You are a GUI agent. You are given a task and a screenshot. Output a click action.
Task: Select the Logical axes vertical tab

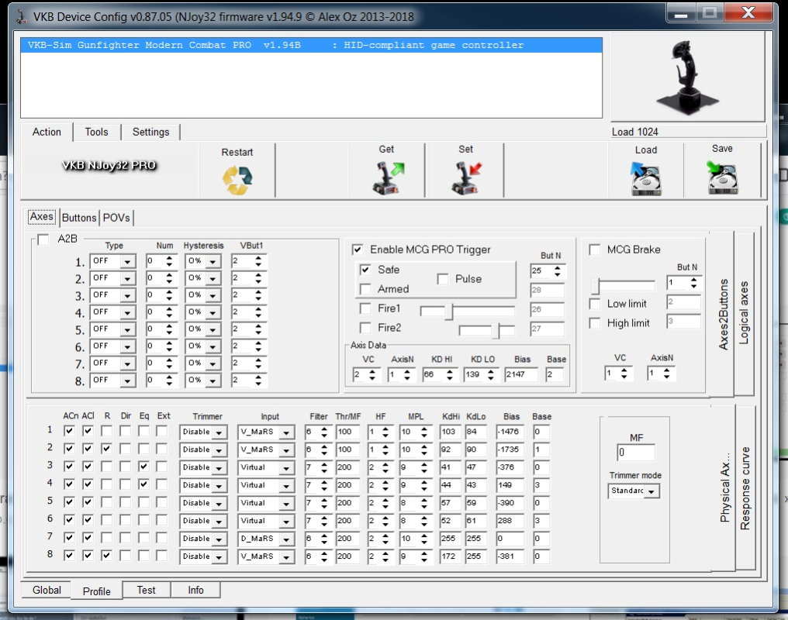tap(744, 313)
